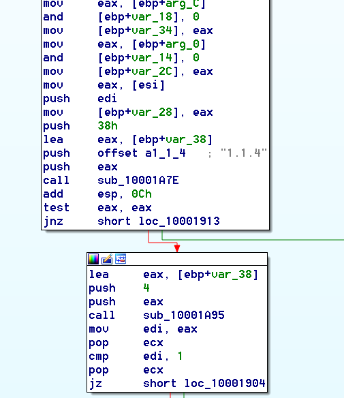Click 'mov [ebp+var_28], eax' line
This screenshot has width=344, height=398.
(x=128, y=112)
